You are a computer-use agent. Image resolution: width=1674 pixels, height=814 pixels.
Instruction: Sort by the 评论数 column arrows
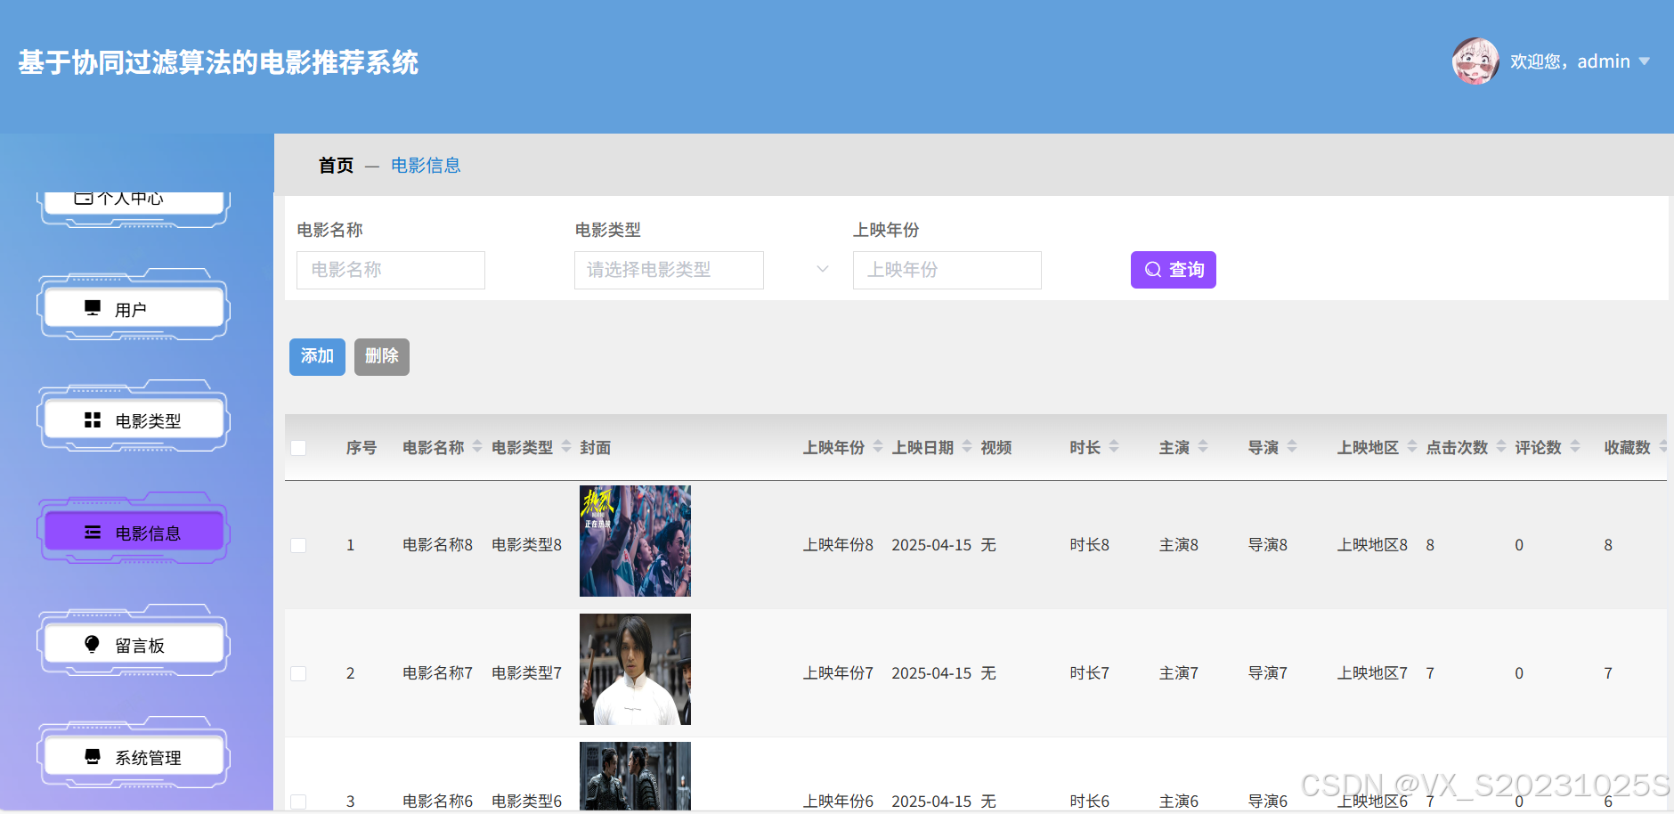click(1575, 446)
